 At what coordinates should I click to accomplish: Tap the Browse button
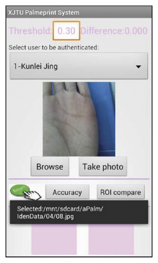(50, 166)
